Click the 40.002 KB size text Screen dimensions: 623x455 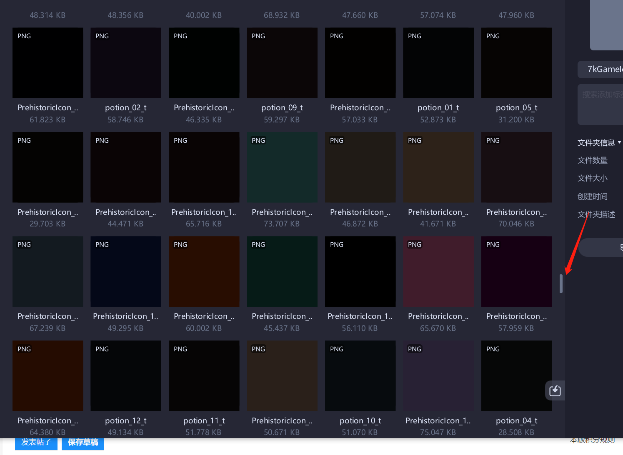click(x=204, y=15)
